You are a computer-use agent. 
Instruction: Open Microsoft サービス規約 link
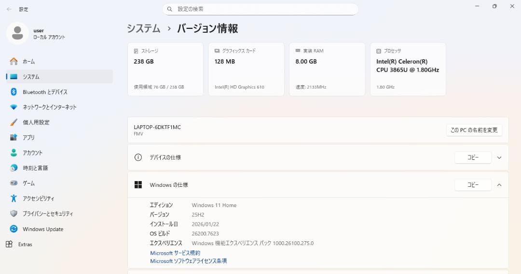(x=175, y=253)
